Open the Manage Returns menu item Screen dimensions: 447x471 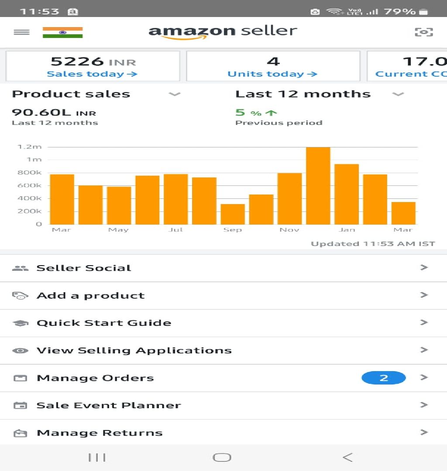pos(223,433)
